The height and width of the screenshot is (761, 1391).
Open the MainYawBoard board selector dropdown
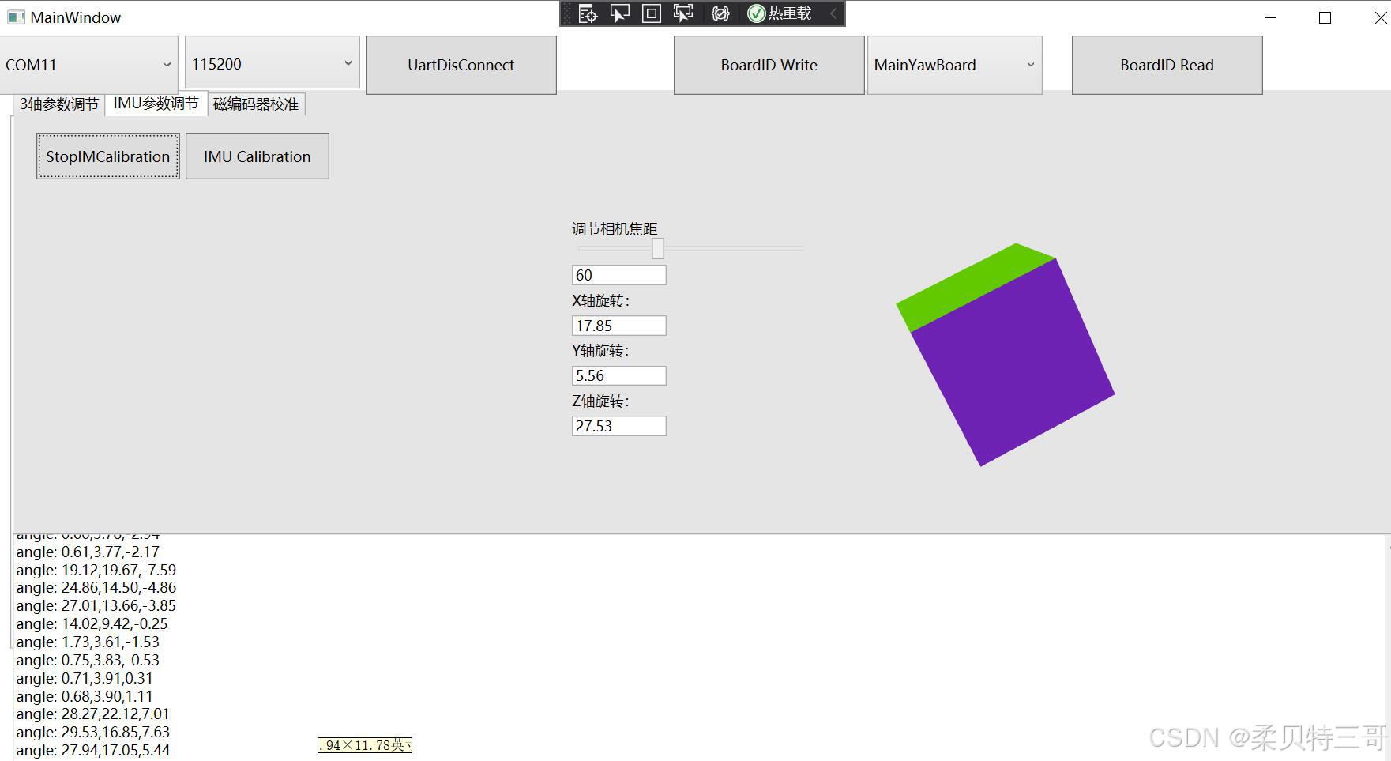point(954,65)
